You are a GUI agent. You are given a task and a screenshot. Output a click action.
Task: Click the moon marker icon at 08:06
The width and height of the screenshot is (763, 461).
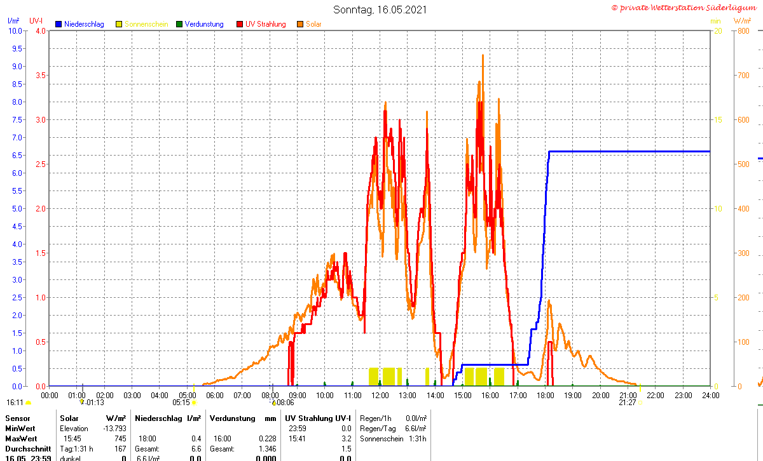coord(274,403)
